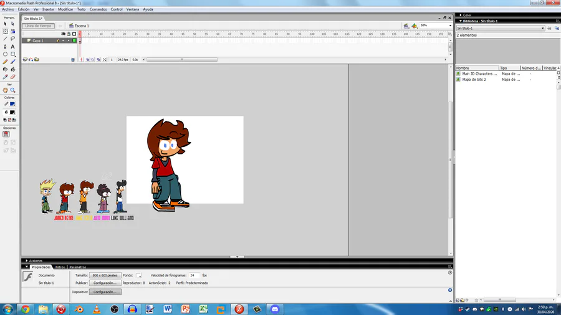Open the stage zoom 50% dropdown

pos(450,26)
